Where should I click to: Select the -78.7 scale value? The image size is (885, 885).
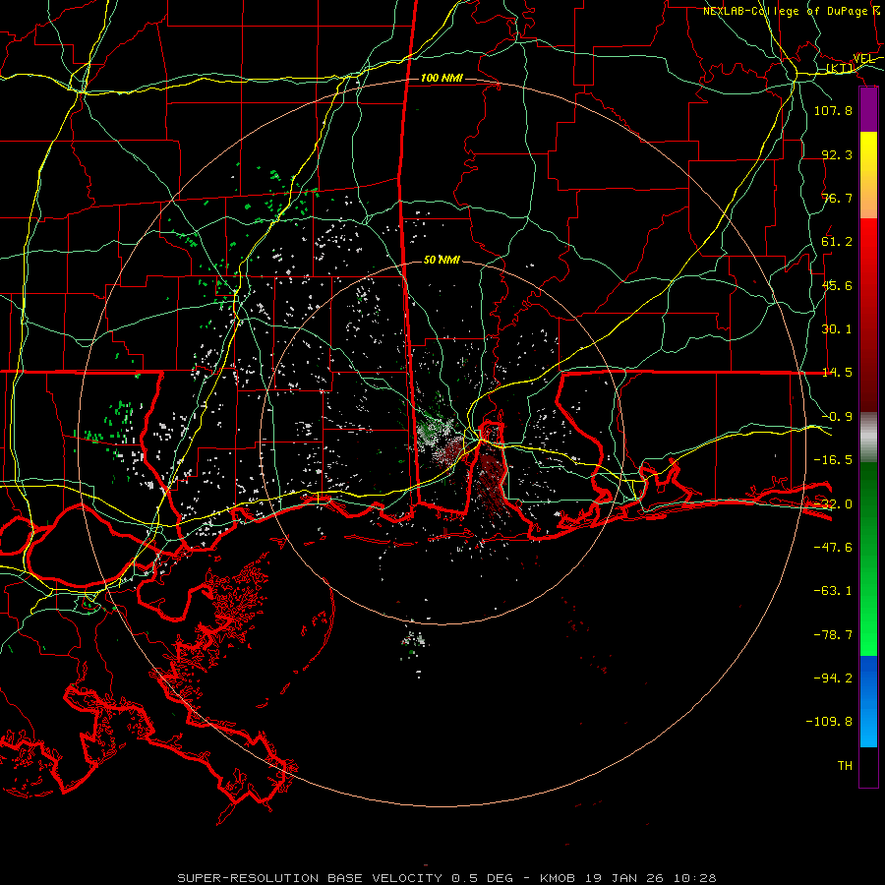point(833,635)
